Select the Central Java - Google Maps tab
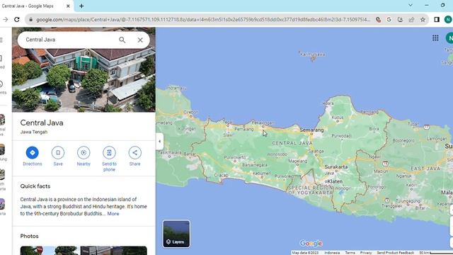 pos(28,6)
